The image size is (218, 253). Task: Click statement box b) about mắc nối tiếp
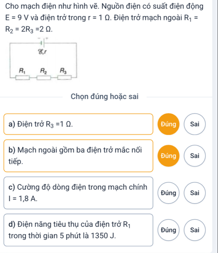78,156
